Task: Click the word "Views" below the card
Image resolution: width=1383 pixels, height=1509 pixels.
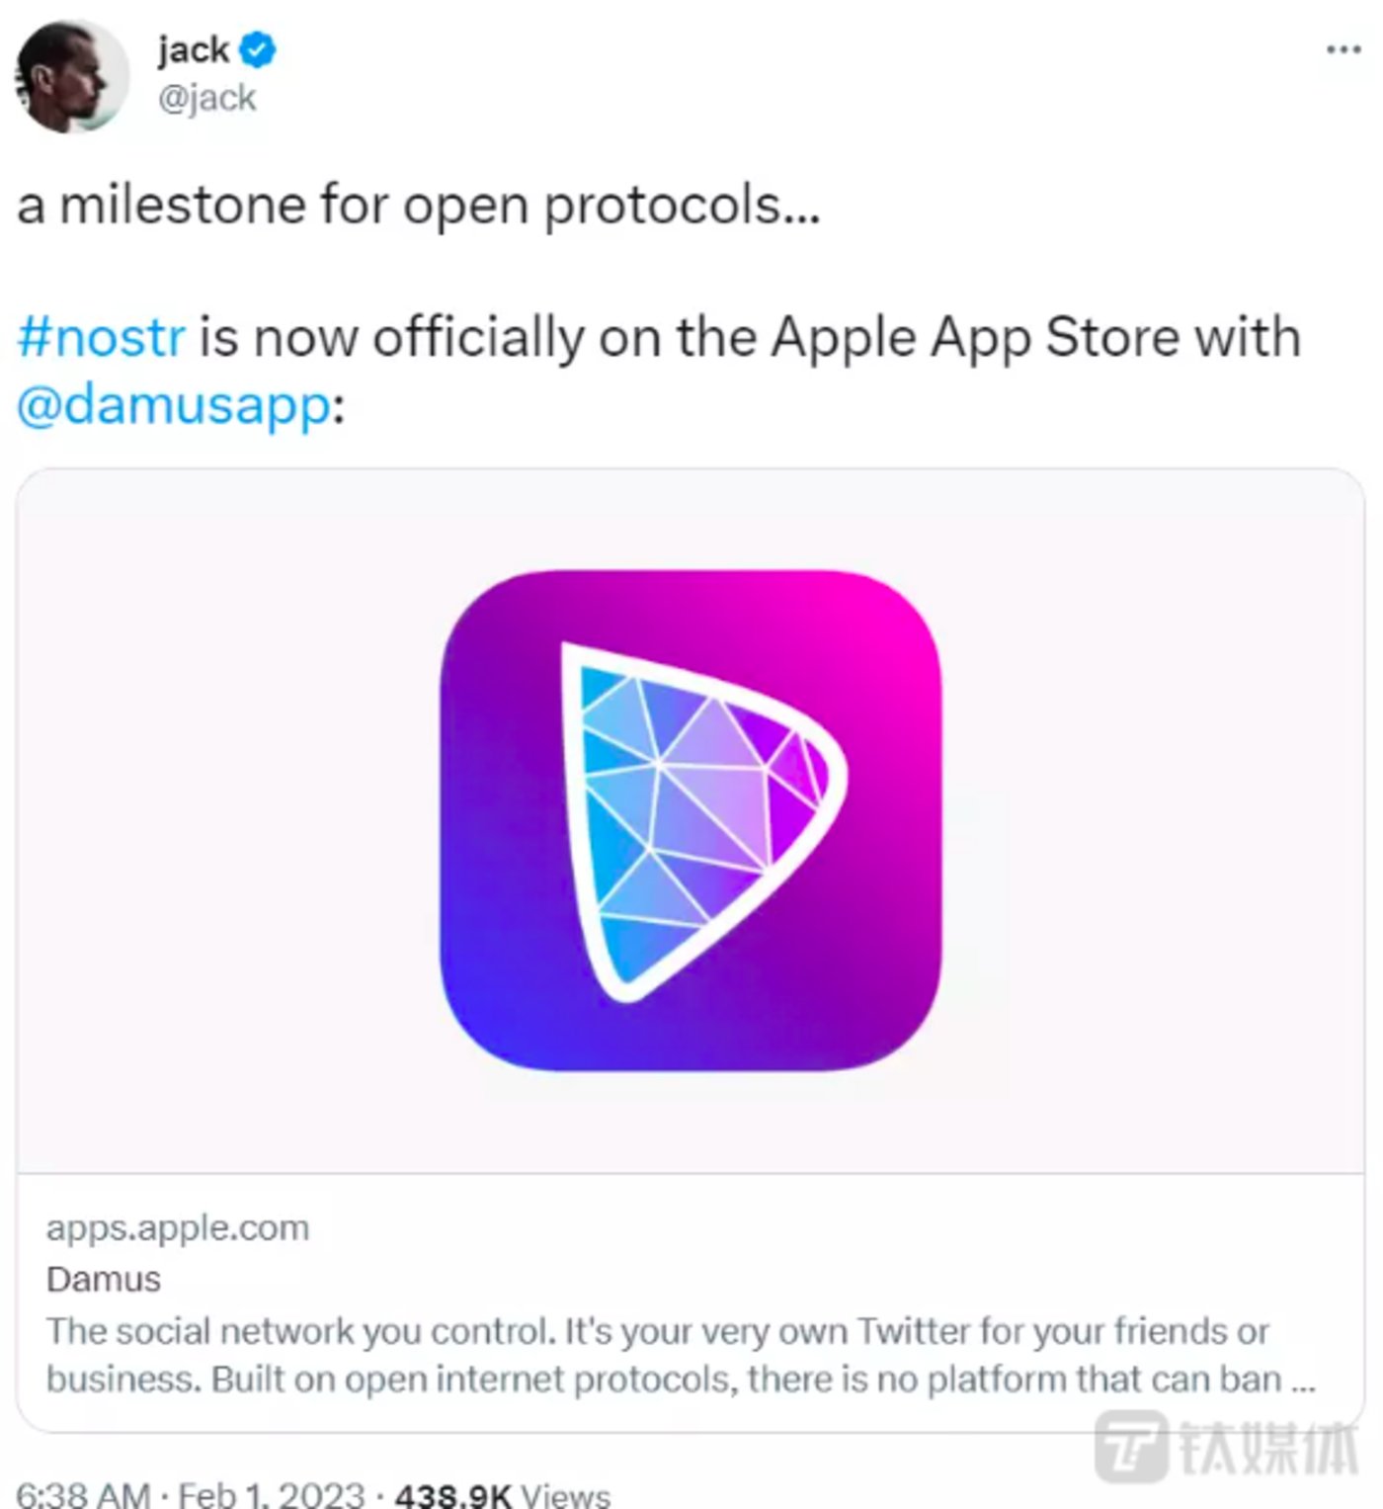Action: click(x=565, y=1493)
